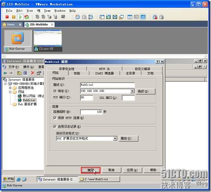
Task: Open the VMware Help menu
Action: tap(72, 11)
